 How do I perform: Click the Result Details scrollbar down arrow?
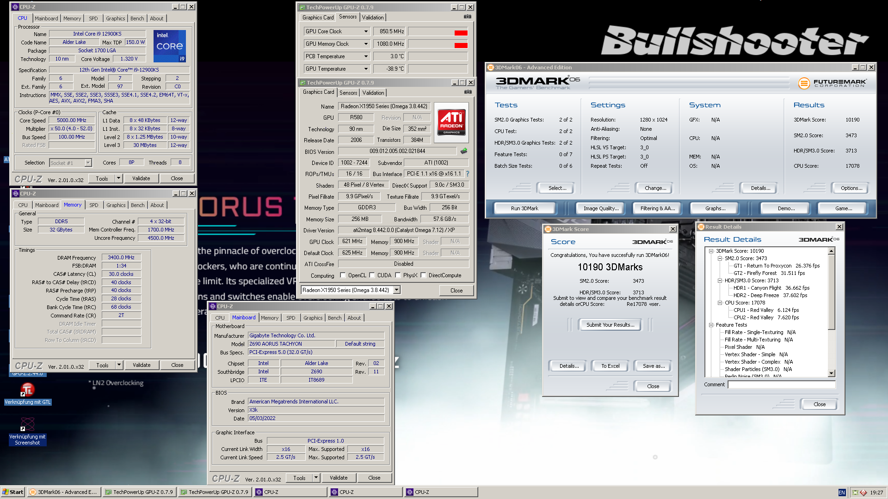click(x=831, y=373)
